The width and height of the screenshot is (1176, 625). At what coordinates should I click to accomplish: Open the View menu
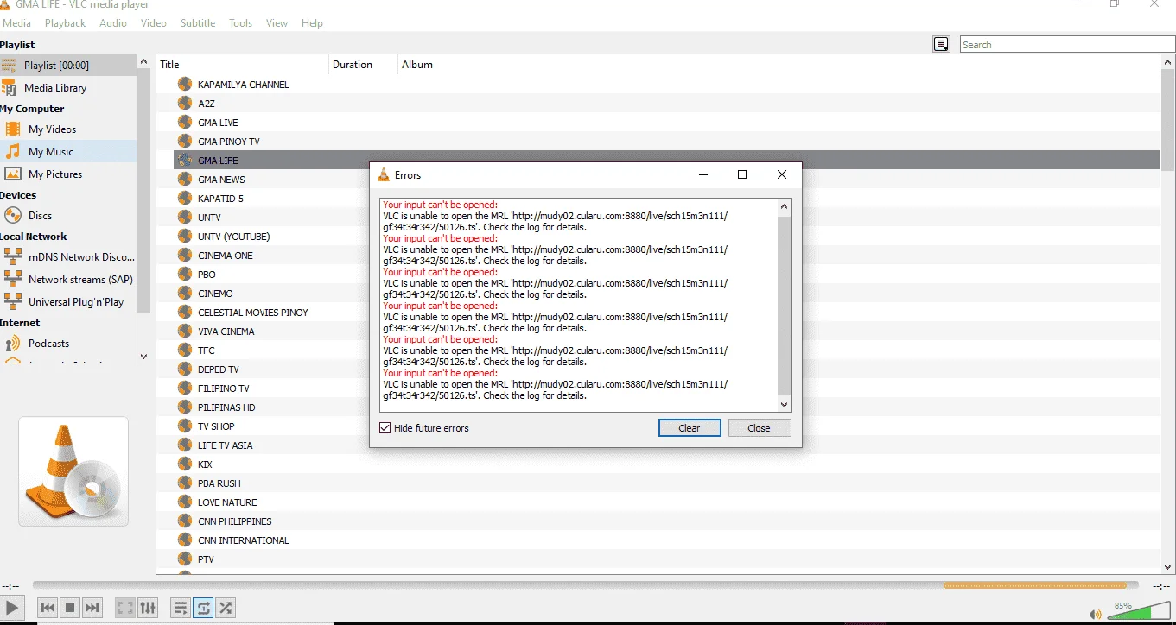[x=277, y=23]
